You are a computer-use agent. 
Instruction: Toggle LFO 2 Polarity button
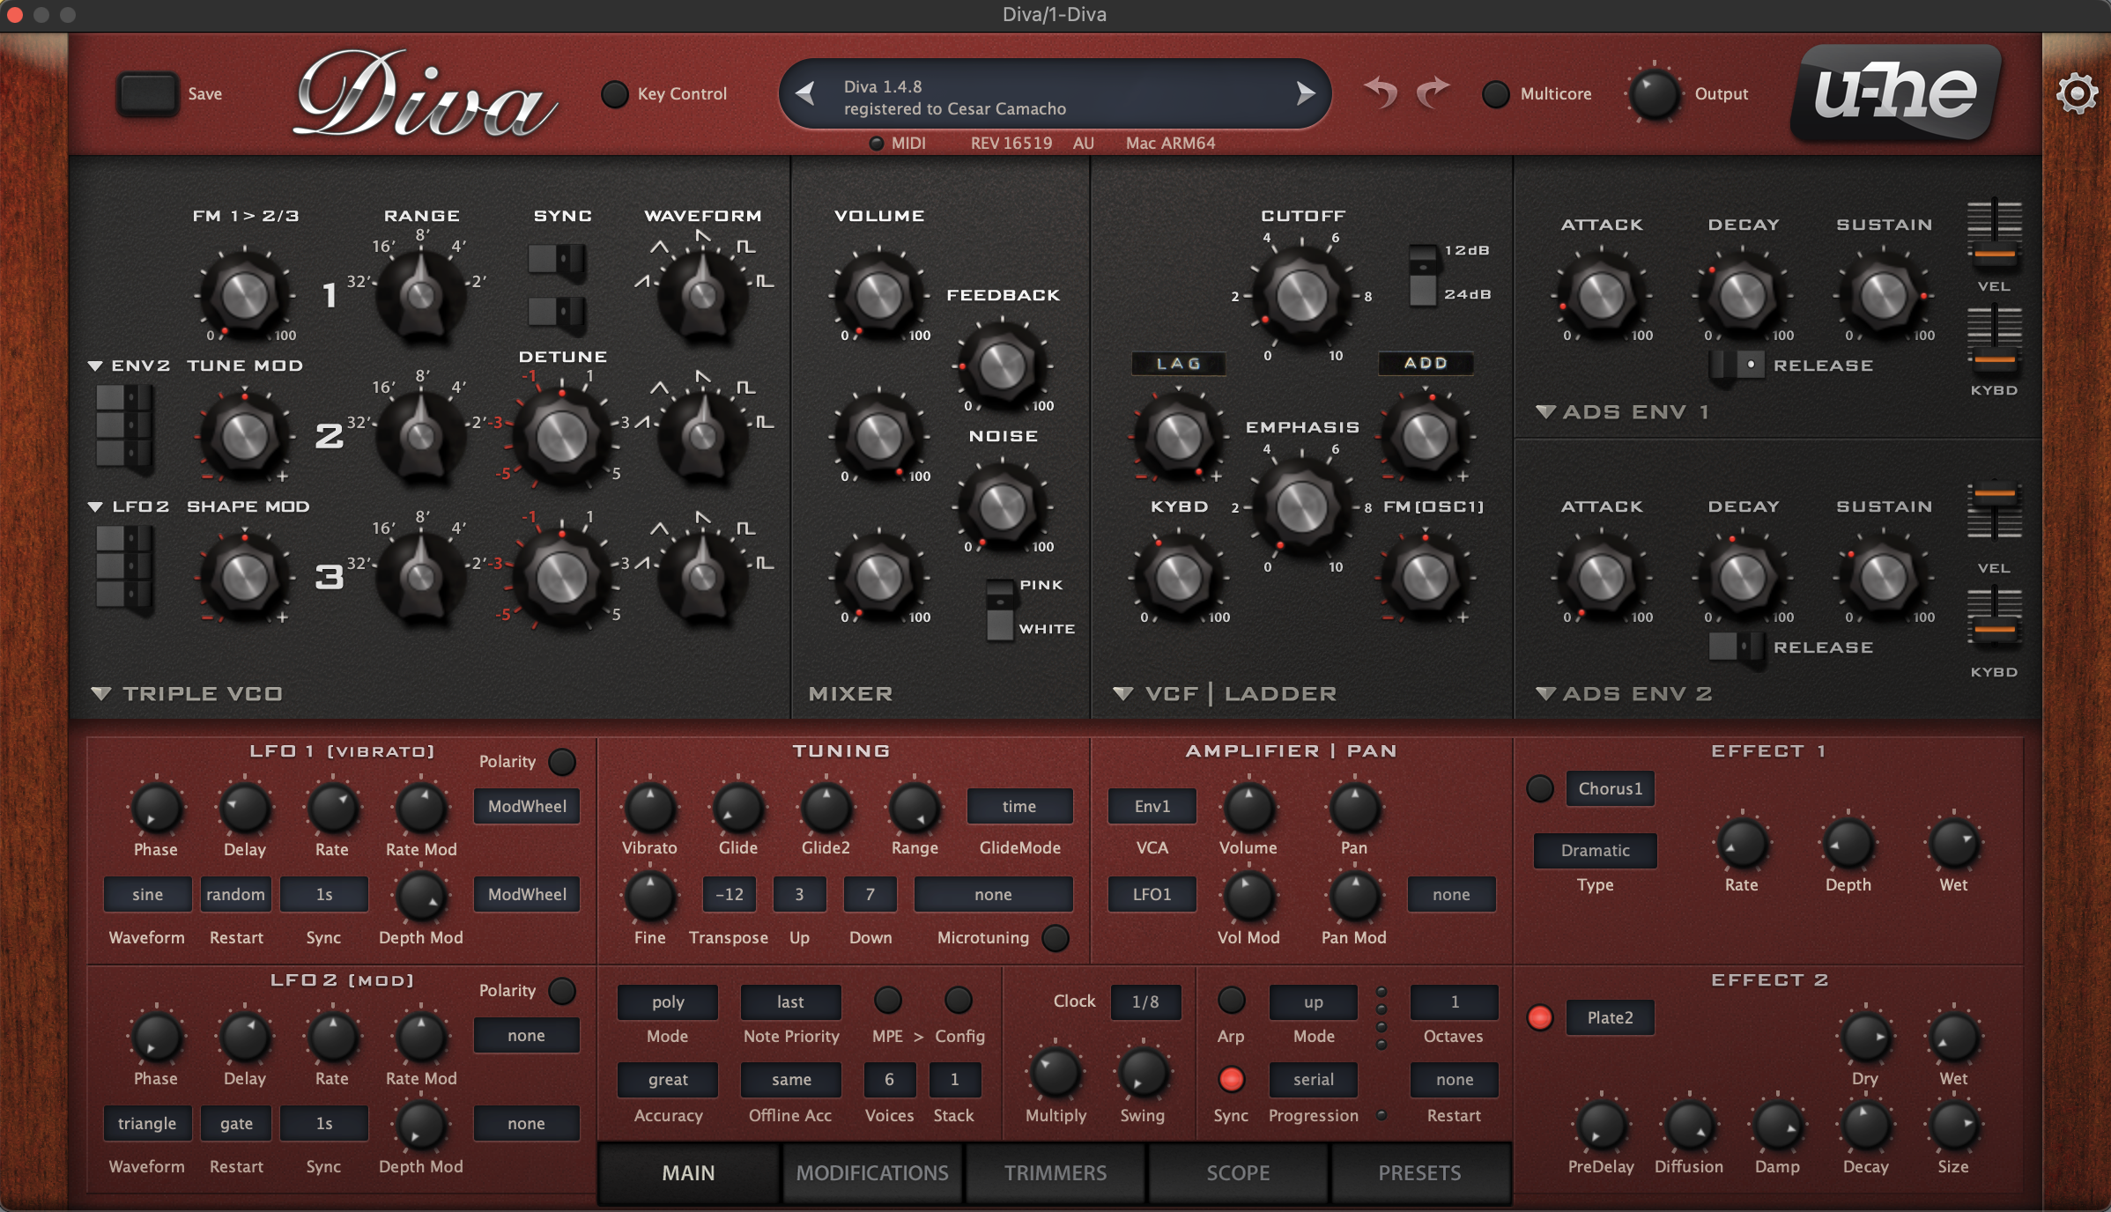pos(561,990)
